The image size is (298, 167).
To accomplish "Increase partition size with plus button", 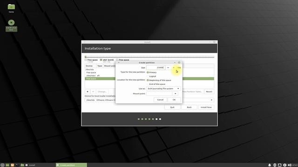I will coord(174,67).
